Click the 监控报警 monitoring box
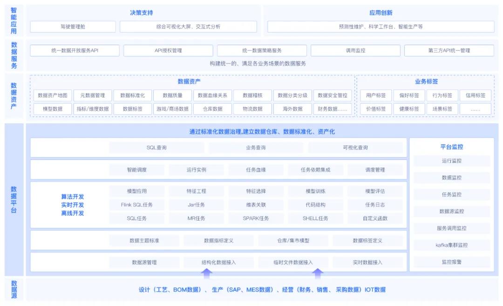This screenshot has height=306, width=503. tap(451, 262)
